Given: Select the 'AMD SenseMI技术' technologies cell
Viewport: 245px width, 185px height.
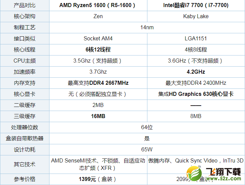Looking at the screenshot, I should coord(98,164).
